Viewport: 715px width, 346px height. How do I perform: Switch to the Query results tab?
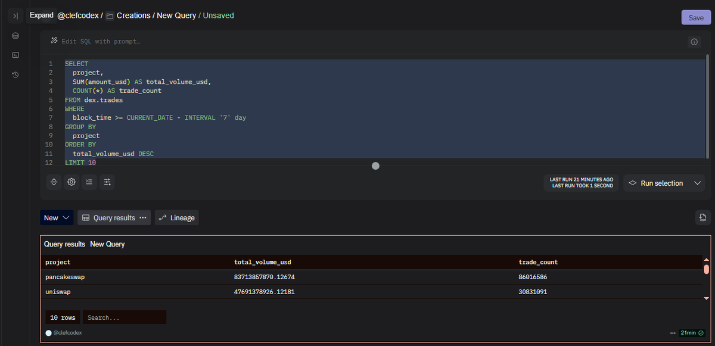[114, 218]
